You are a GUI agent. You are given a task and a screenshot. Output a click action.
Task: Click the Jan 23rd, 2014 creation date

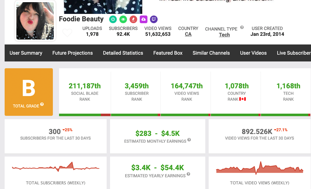[x=267, y=34]
